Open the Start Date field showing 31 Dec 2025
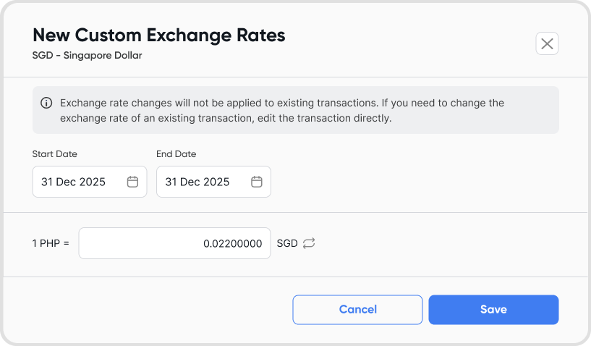 pyautogui.click(x=80, y=182)
